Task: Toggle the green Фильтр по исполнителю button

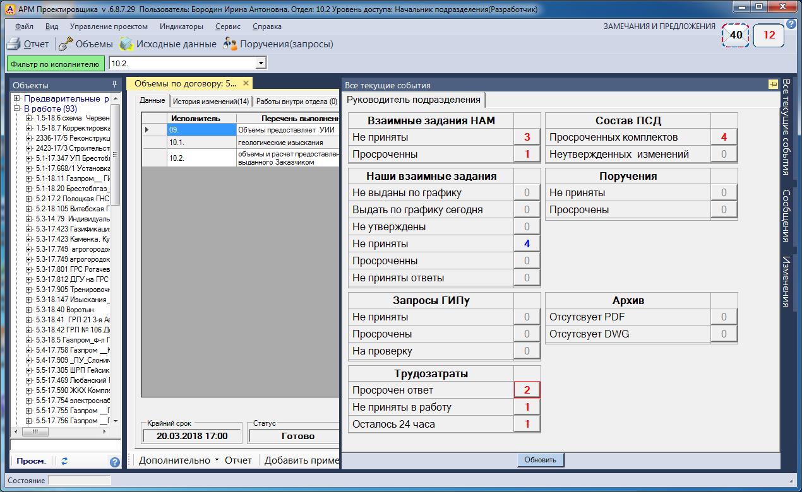Action: 55,64
